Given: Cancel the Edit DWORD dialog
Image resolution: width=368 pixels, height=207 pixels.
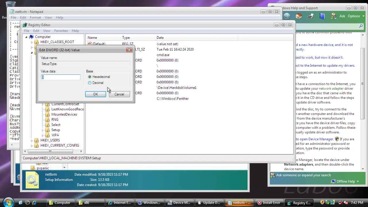Looking at the screenshot, I should point(119,94).
